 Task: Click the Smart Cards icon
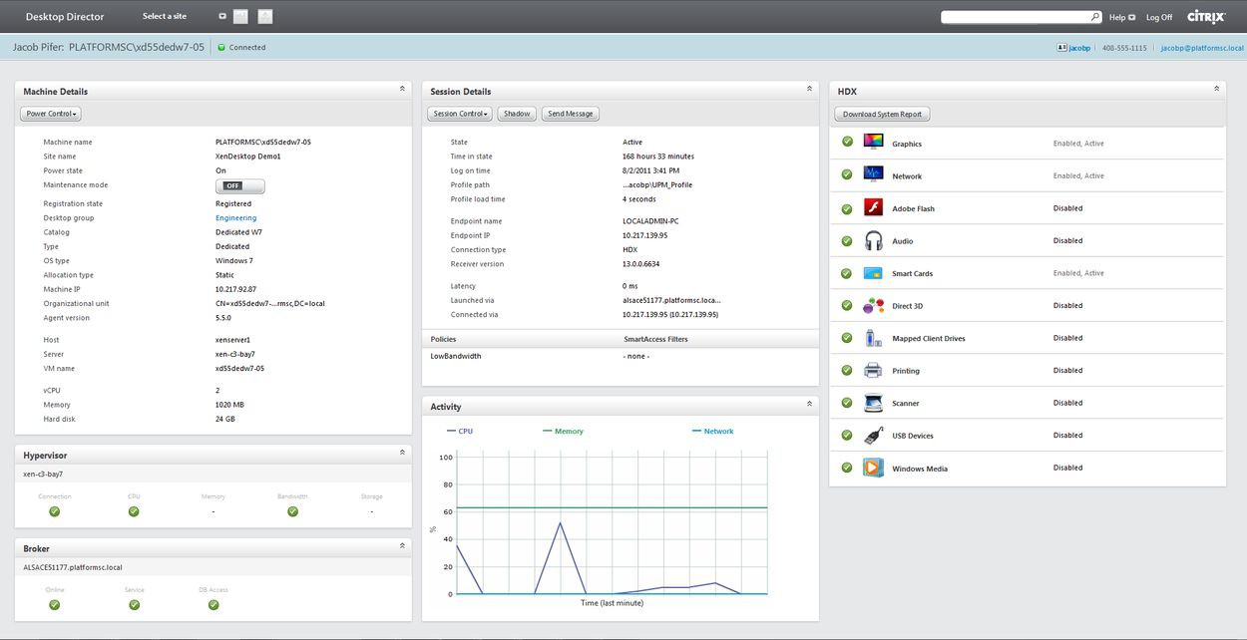pyautogui.click(x=873, y=272)
